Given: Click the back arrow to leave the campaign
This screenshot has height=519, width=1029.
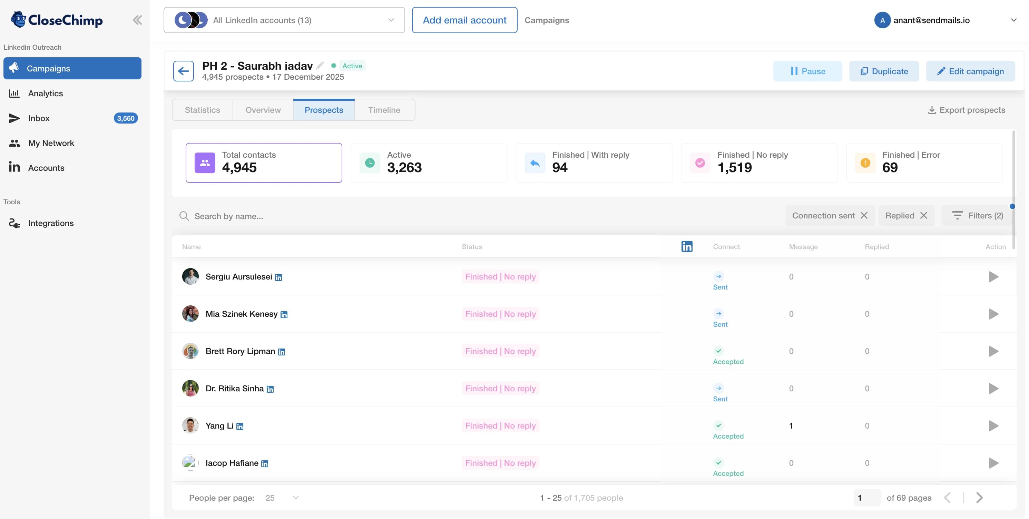Looking at the screenshot, I should point(183,71).
